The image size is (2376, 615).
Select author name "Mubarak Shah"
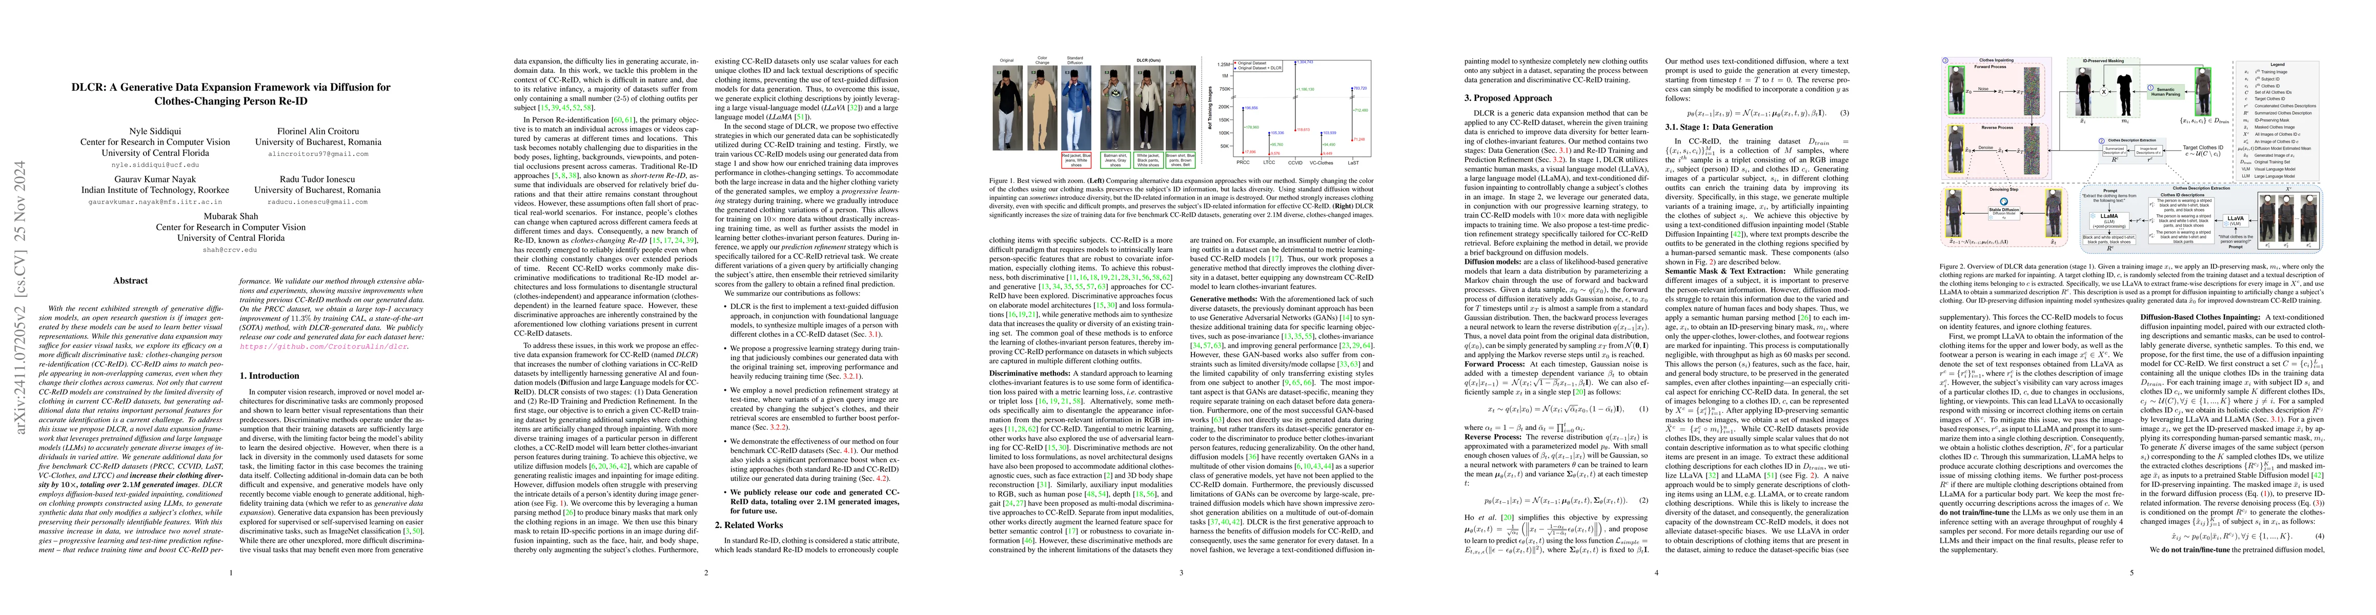[x=232, y=216]
